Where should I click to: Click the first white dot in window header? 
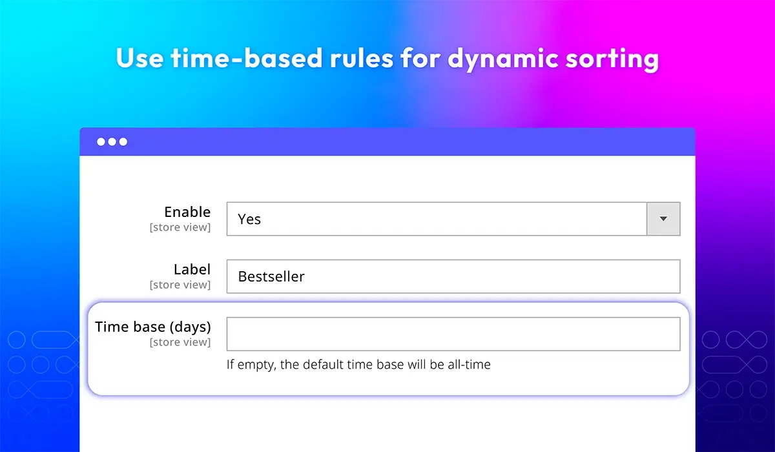(101, 141)
